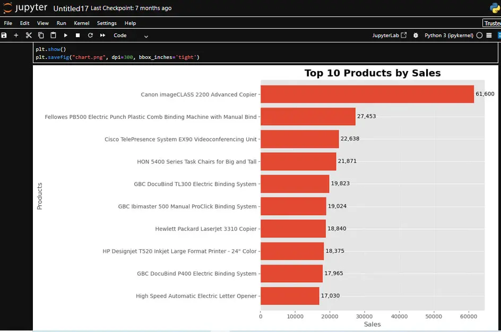Click the Products y-axis label
501x332 pixels.
point(39,196)
